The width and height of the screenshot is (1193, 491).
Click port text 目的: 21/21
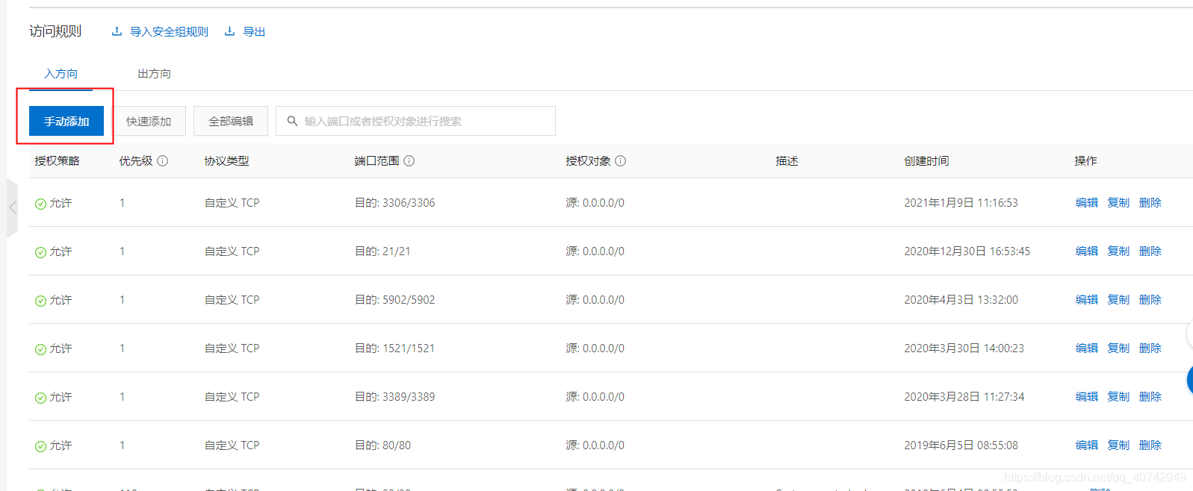[382, 251]
